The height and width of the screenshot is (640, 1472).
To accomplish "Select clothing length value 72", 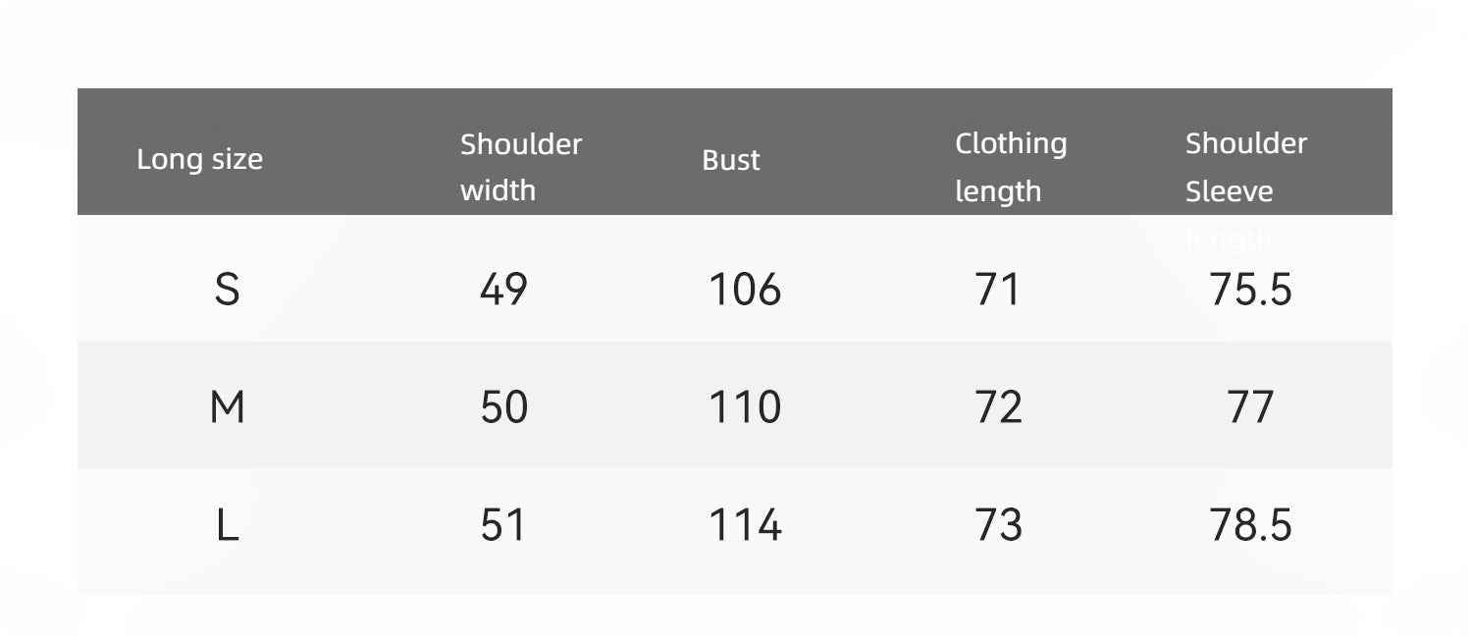I will [x=999, y=407].
